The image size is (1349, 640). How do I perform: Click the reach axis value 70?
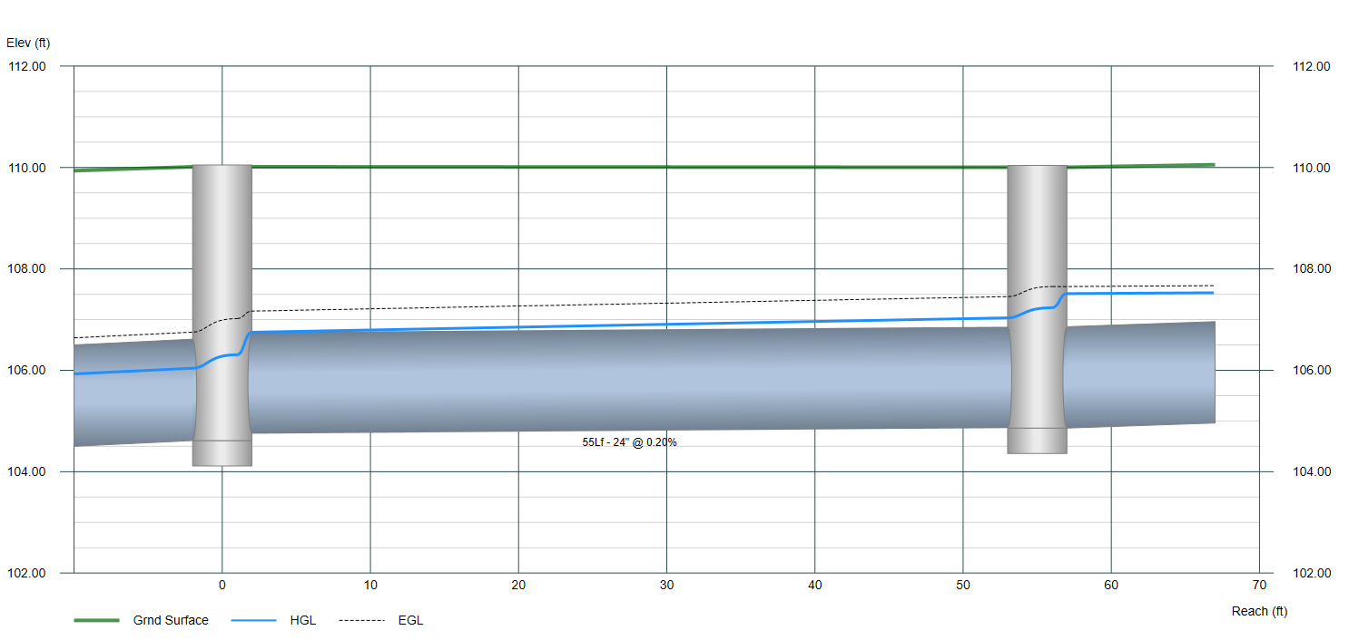1259,587
